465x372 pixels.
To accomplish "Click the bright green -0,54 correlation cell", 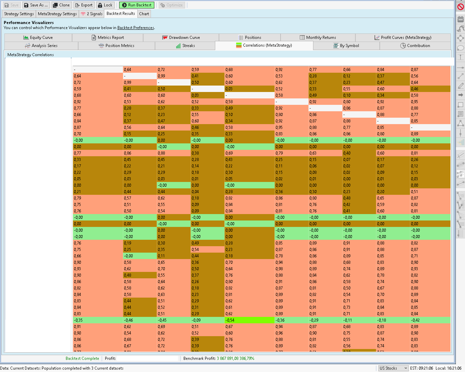I will click(249, 320).
